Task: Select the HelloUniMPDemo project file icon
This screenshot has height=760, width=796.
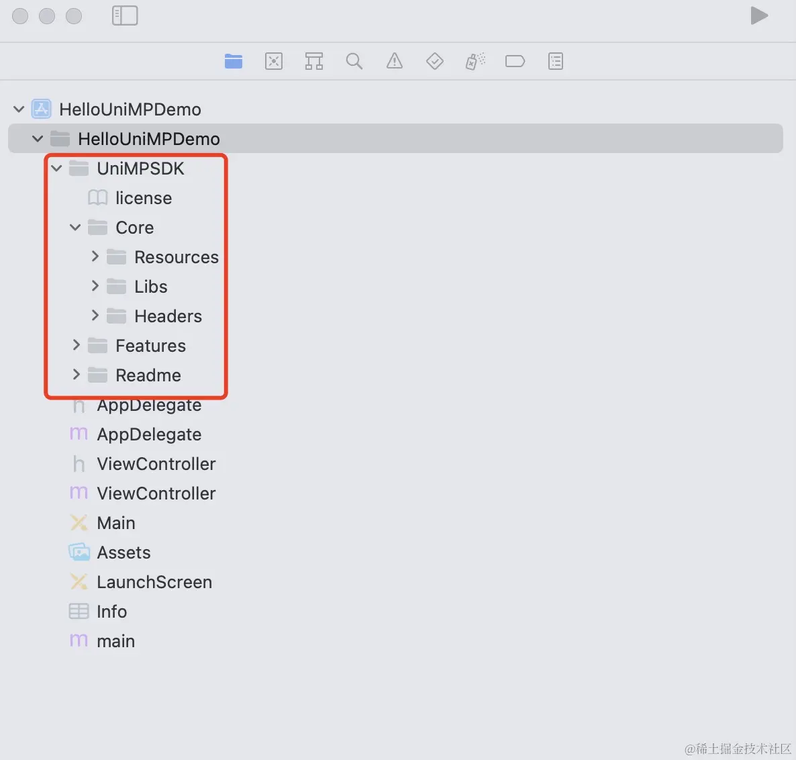Action: pyautogui.click(x=41, y=109)
